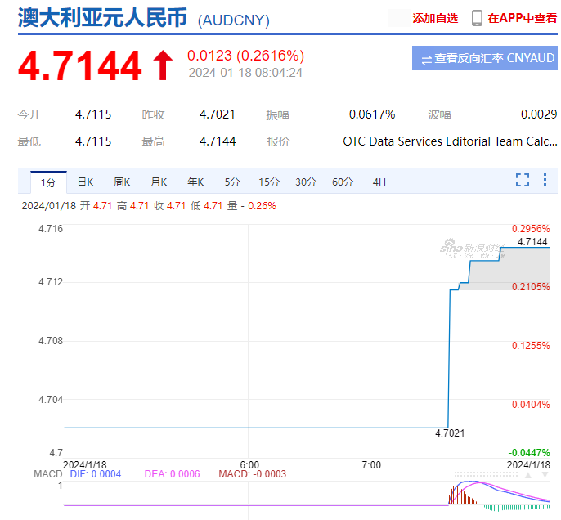Click the swap arrows icon for reverse rate

coord(426,59)
